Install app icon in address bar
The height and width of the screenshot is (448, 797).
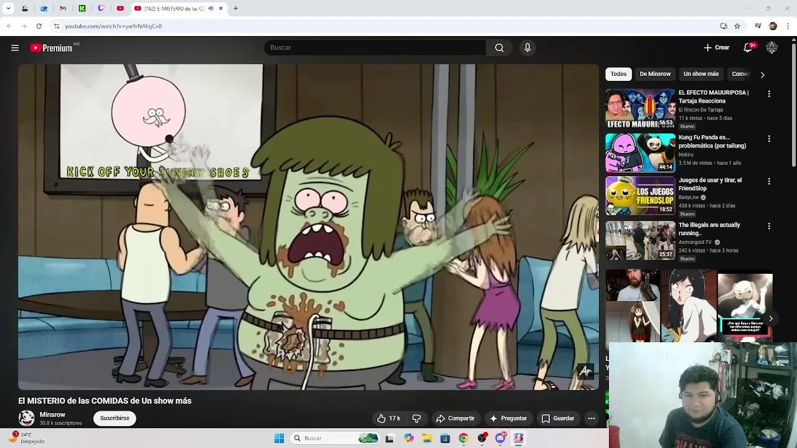click(x=724, y=26)
